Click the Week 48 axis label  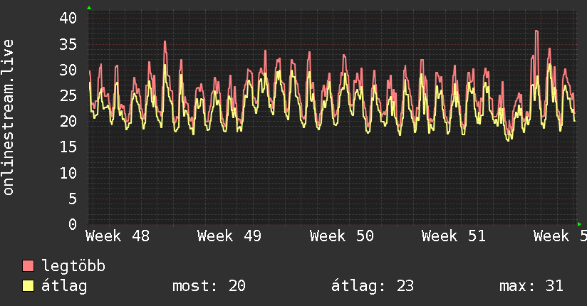click(118, 236)
